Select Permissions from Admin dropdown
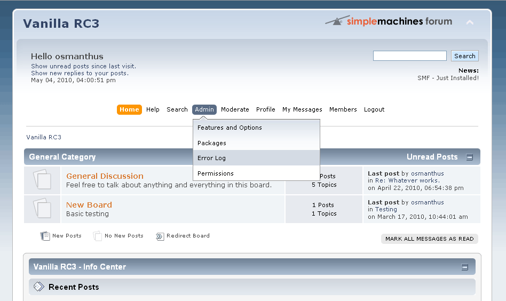The height and width of the screenshot is (301, 506). point(256,173)
